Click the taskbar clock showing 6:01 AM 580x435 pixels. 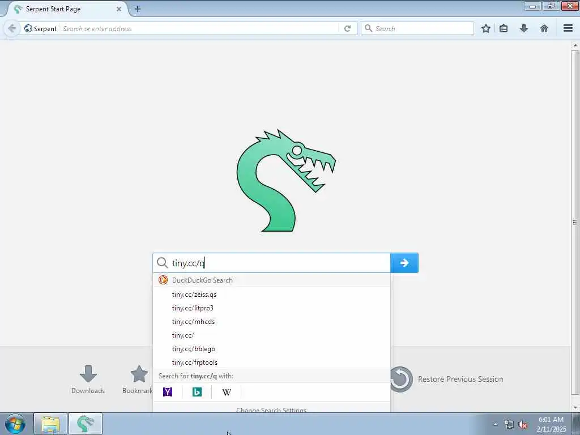551,424
